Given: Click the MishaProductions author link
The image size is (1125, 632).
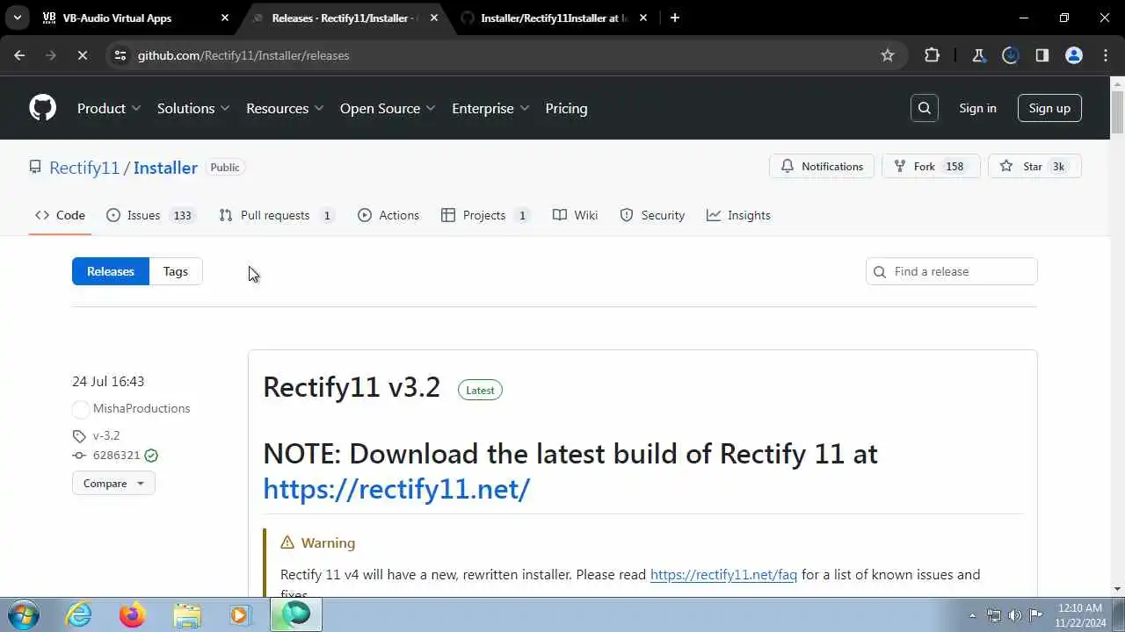Looking at the screenshot, I should (142, 408).
